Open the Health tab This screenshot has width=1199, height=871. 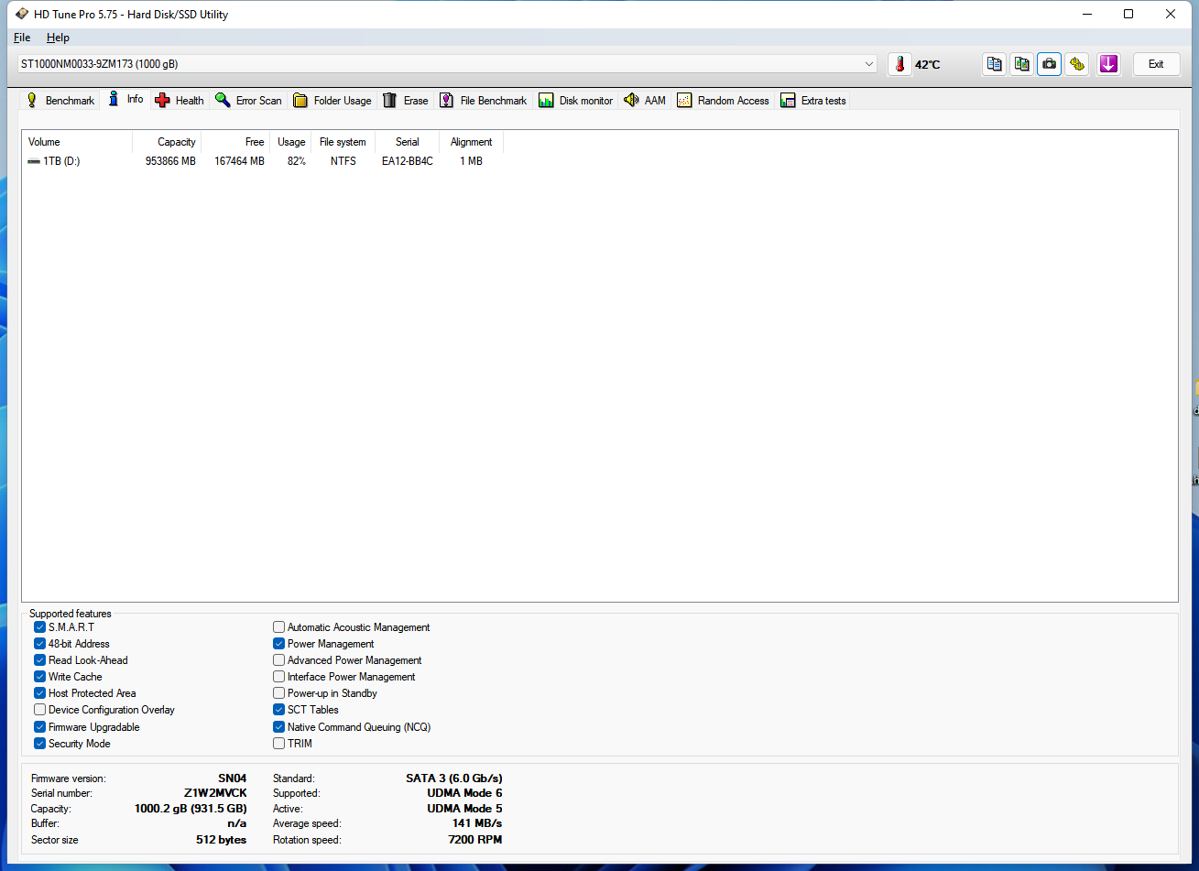point(180,101)
